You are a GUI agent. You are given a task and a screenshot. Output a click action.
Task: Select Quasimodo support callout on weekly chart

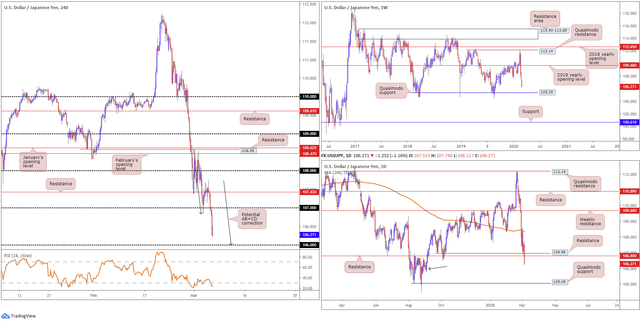[x=391, y=91]
